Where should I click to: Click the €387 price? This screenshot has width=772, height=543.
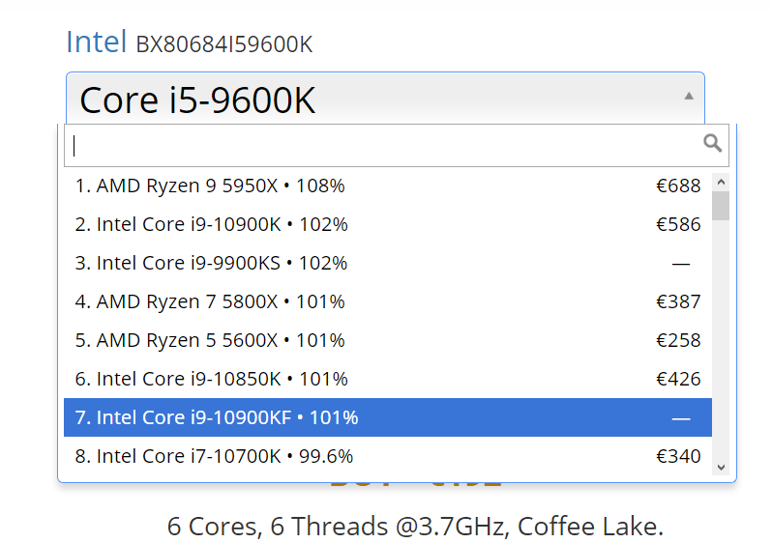tap(678, 301)
